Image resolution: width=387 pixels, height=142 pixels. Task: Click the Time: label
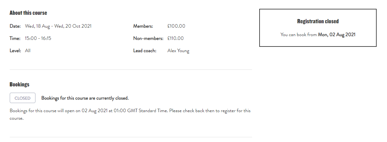[15, 38]
